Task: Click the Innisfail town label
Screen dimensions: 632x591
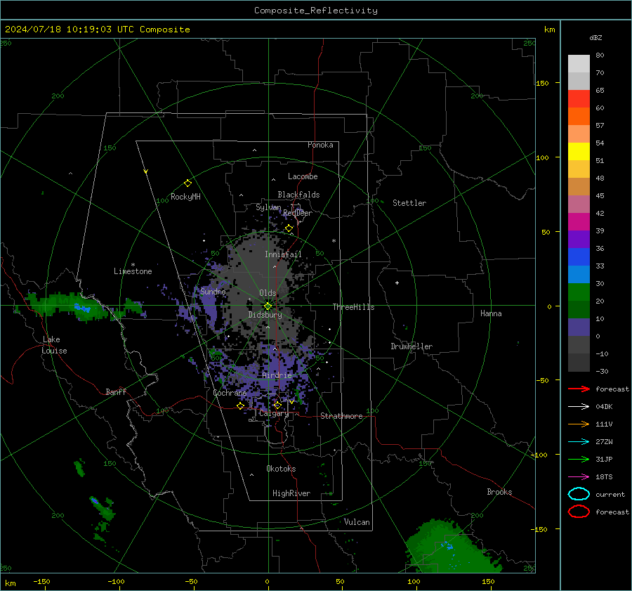Action: [283, 254]
